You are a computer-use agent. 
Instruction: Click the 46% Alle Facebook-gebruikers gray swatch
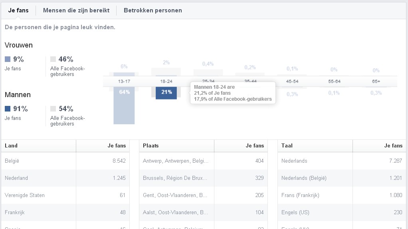point(53,59)
